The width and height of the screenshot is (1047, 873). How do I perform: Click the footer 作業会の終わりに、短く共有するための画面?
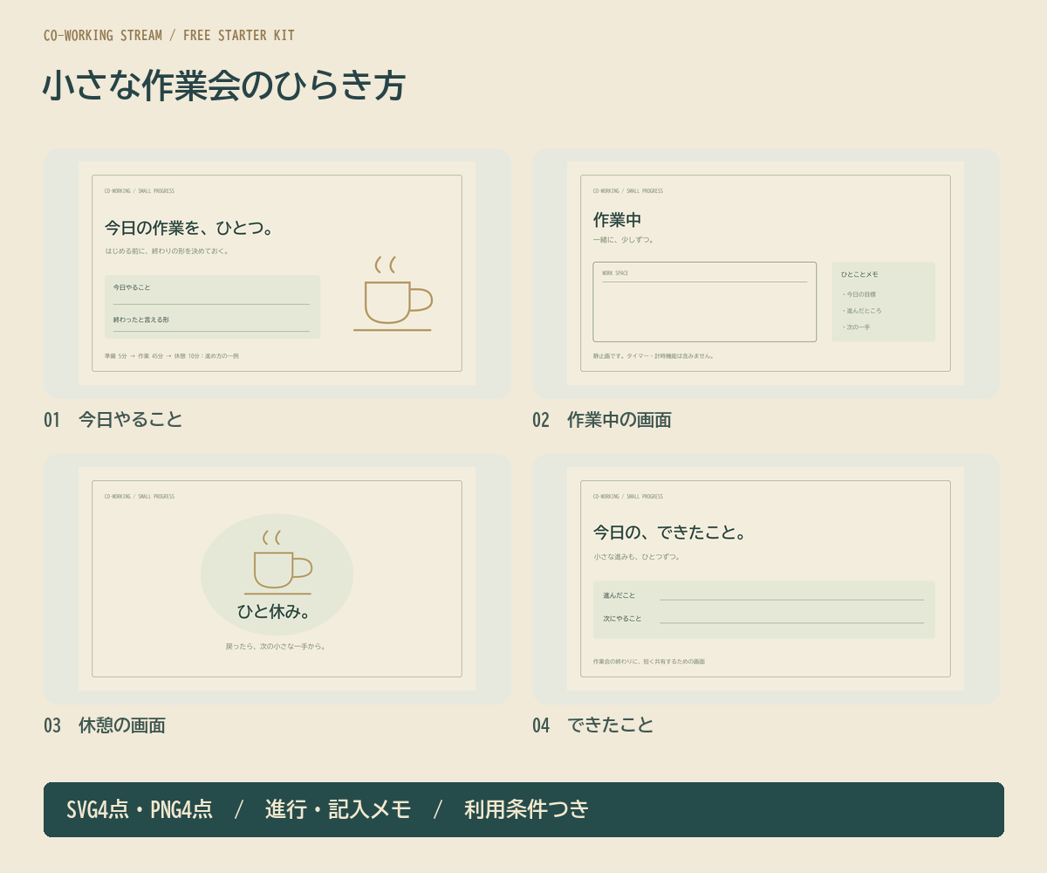click(x=648, y=662)
